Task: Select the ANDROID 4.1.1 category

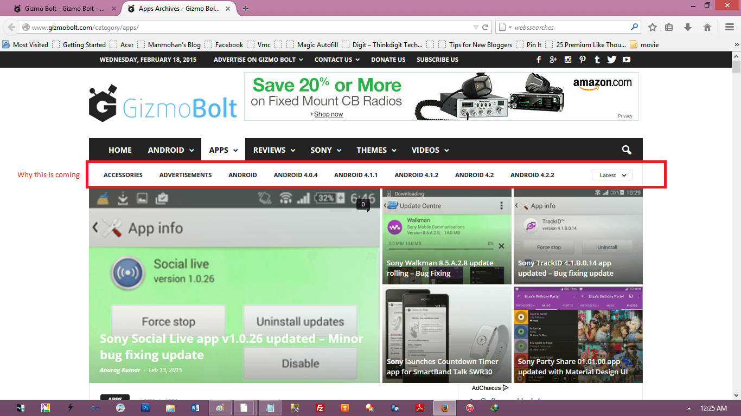Action: (356, 175)
